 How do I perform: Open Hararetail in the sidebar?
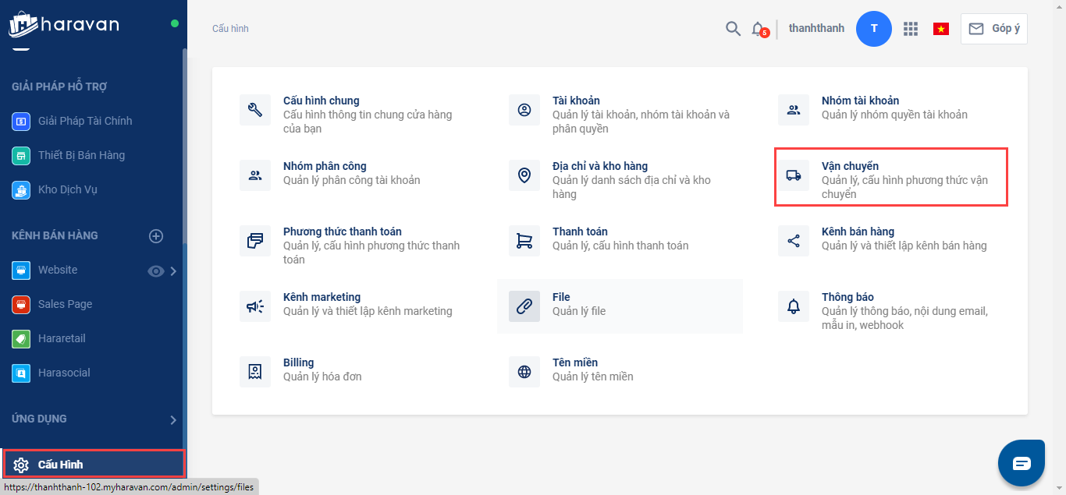[62, 338]
